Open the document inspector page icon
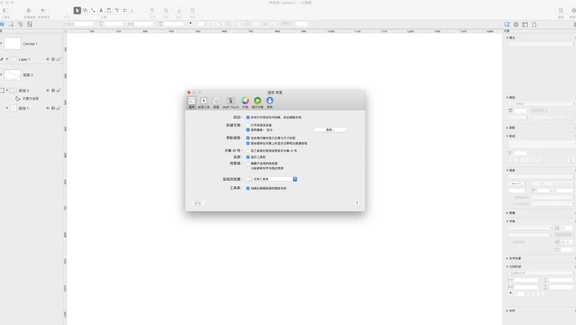This screenshot has width=576, height=325. [534, 25]
